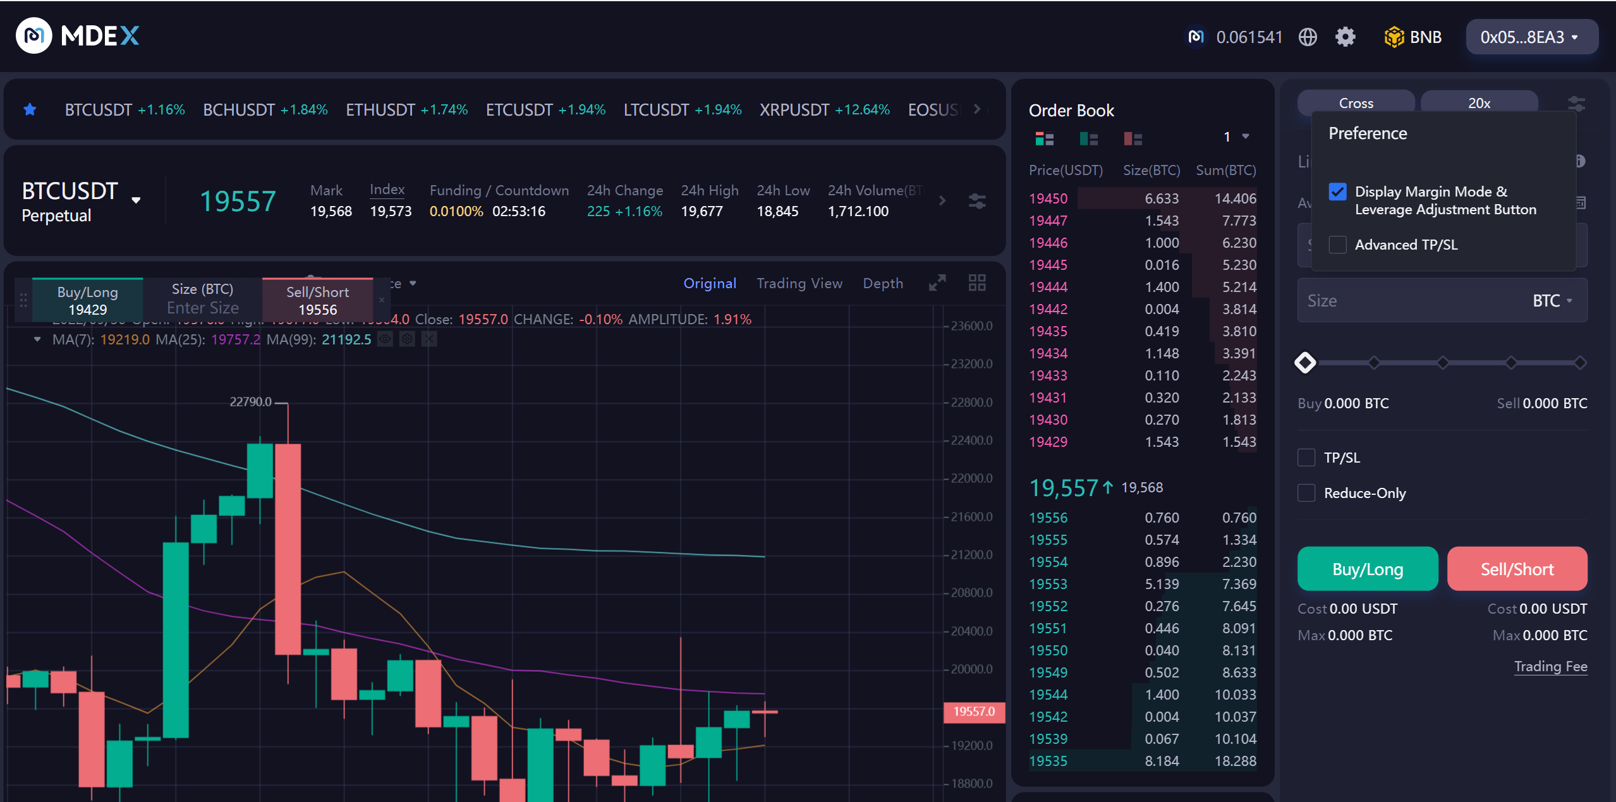Show buy-only order book view icon
The image size is (1616, 802).
coord(1088,138)
